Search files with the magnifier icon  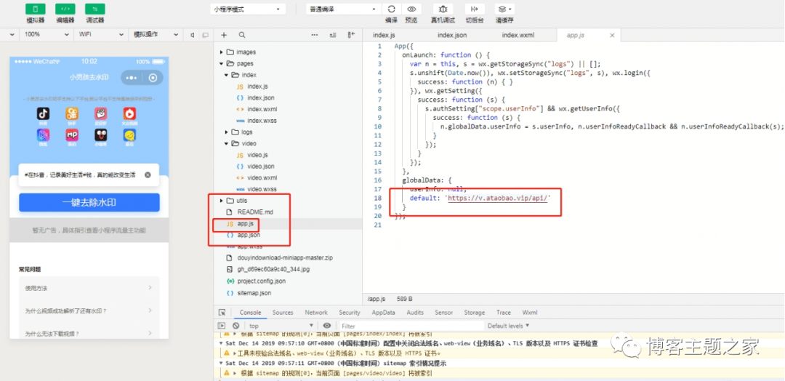coord(242,35)
